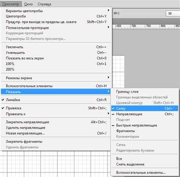Toggle Границу слоя in submenu

click(145, 92)
